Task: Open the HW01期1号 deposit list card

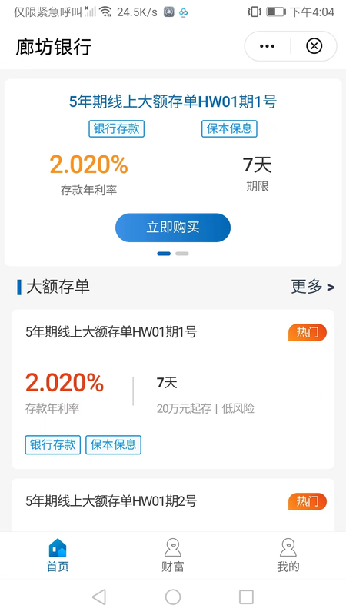Action: (173, 389)
